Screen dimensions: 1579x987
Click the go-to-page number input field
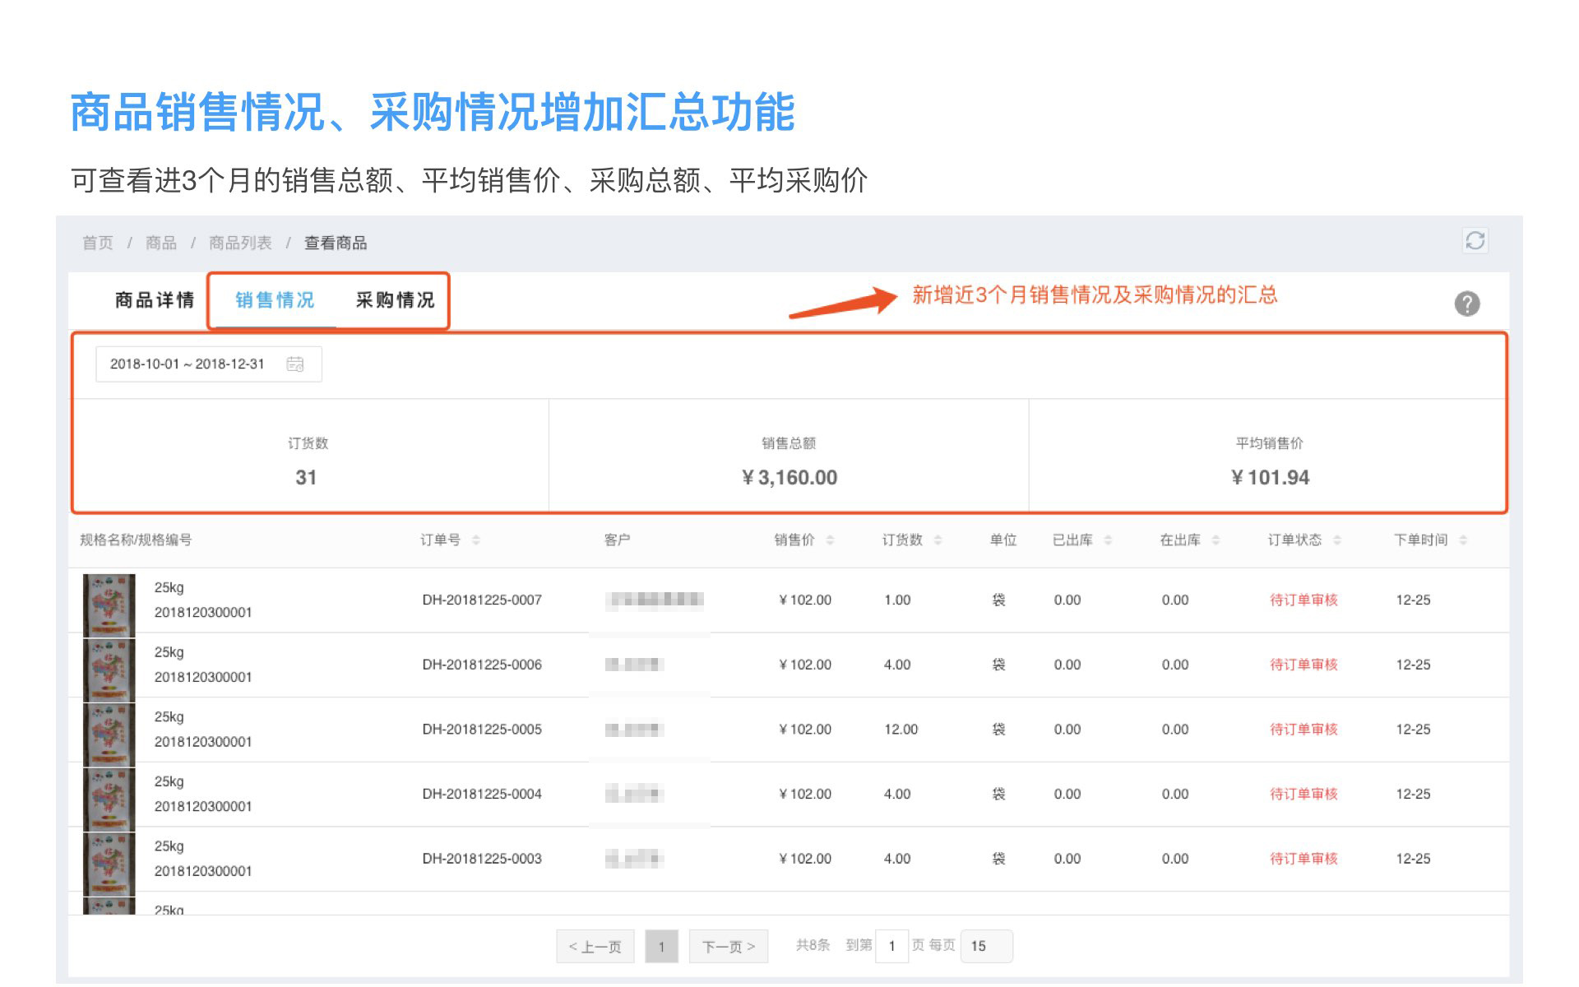click(x=891, y=946)
